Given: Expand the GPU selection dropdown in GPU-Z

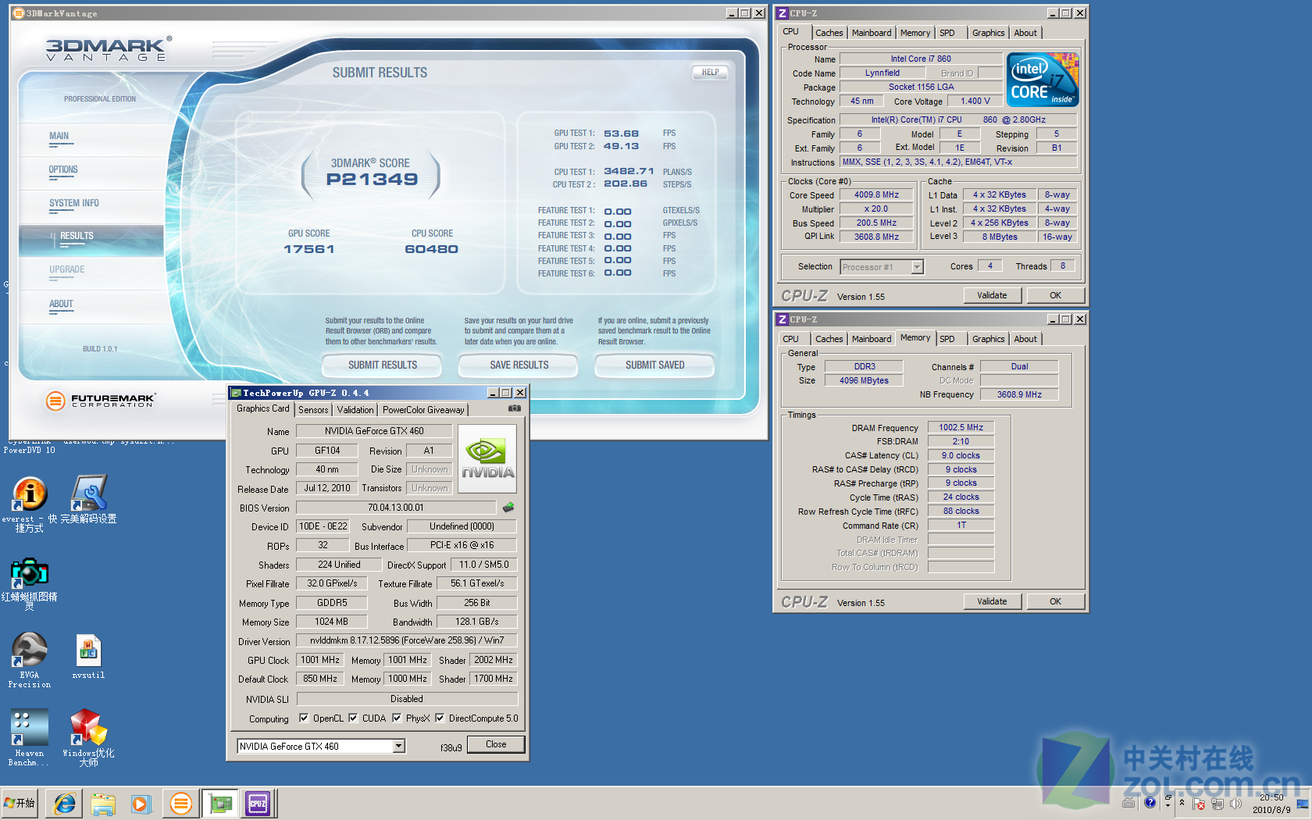Looking at the screenshot, I should pos(398,747).
